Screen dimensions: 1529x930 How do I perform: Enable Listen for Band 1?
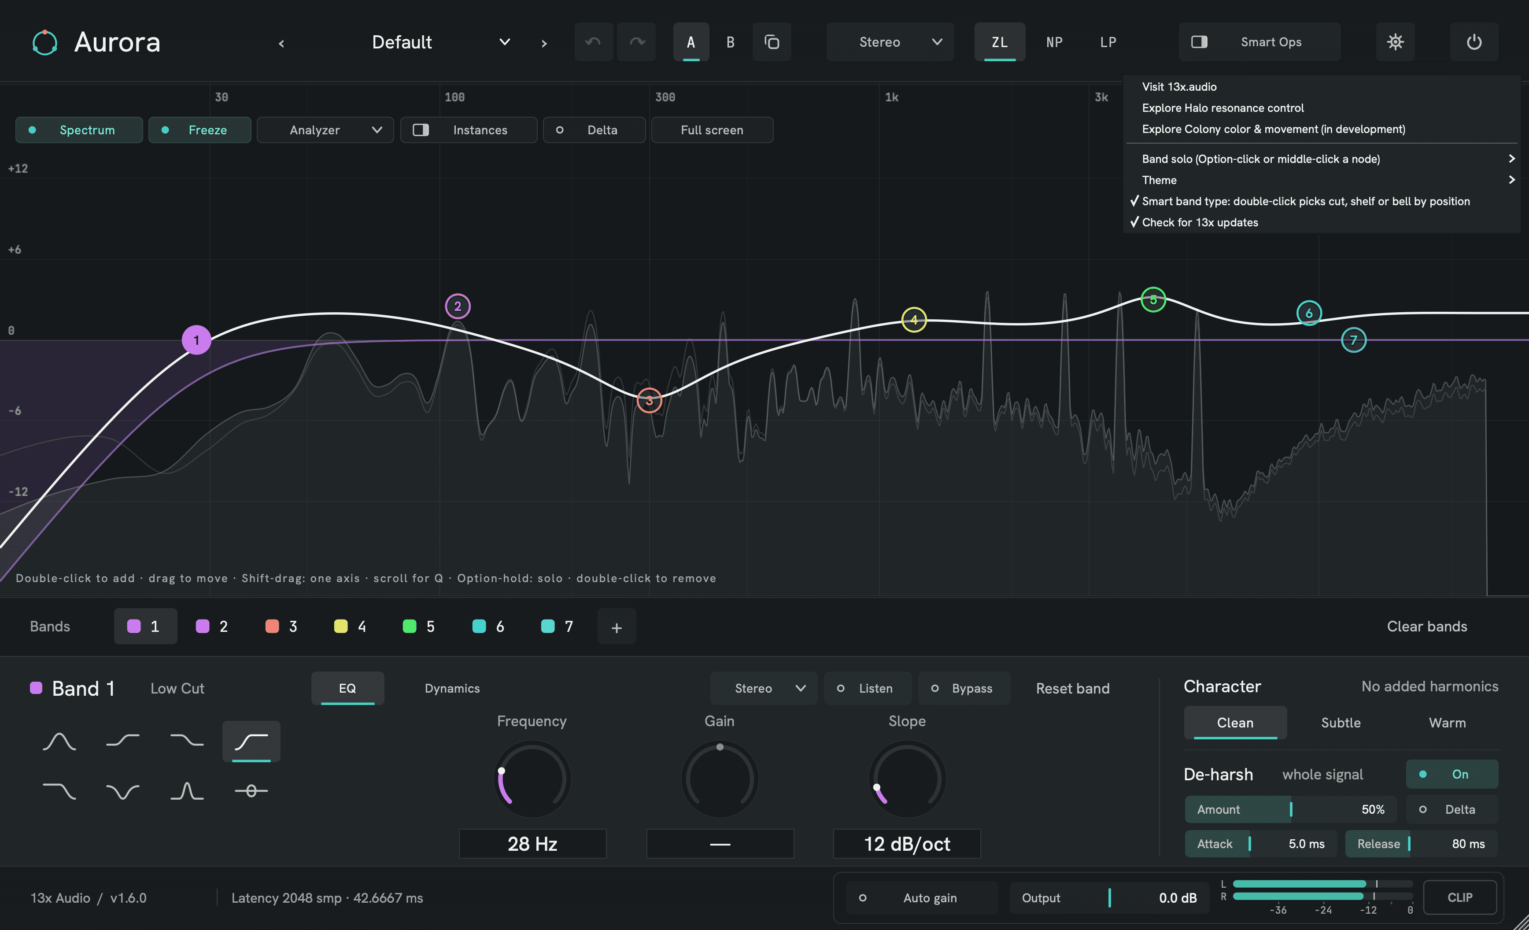[868, 688]
